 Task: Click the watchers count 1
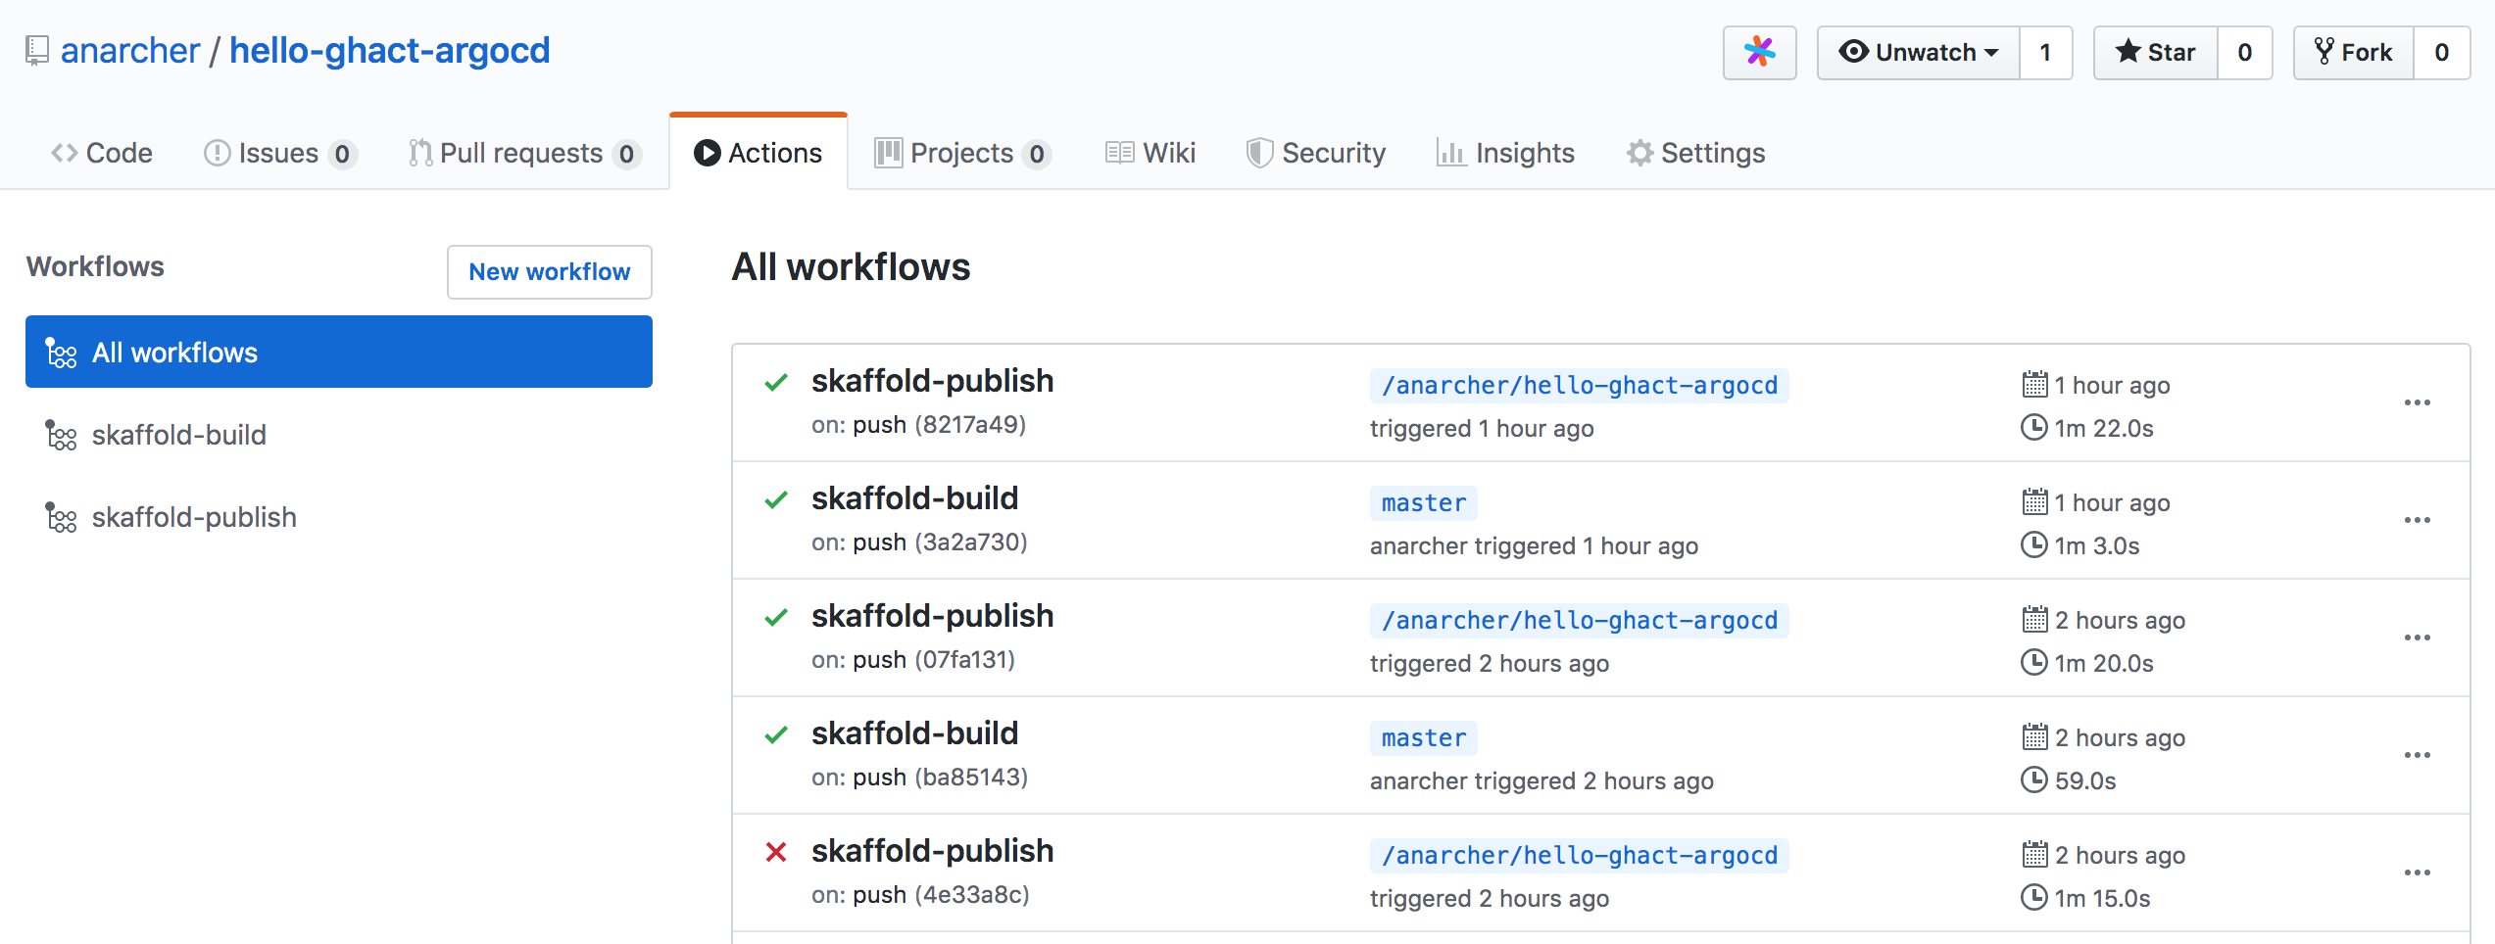coord(2046,52)
